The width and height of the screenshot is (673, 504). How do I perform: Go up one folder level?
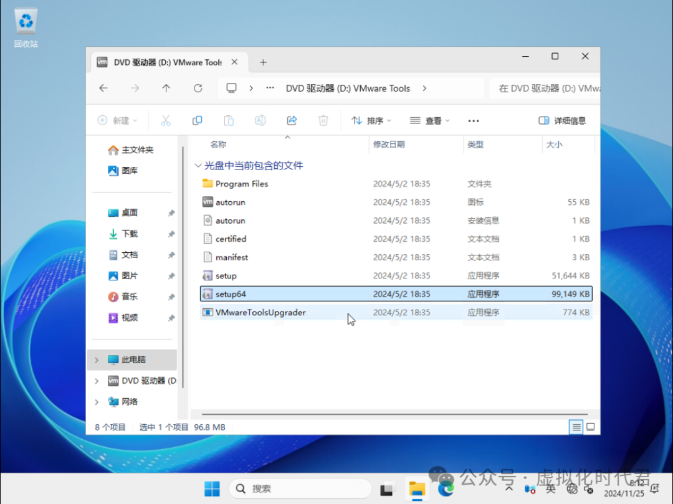166,88
